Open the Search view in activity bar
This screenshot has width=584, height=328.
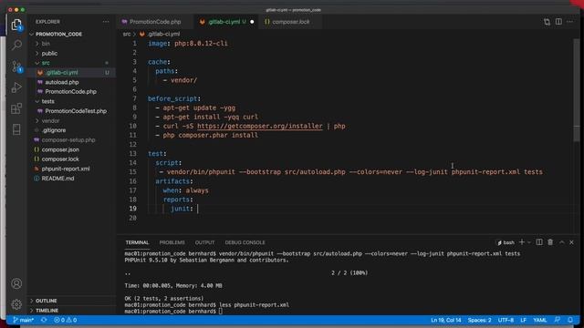point(16,46)
